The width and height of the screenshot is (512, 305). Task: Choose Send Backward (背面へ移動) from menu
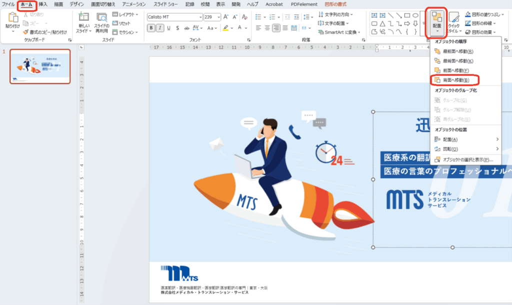coord(455,80)
